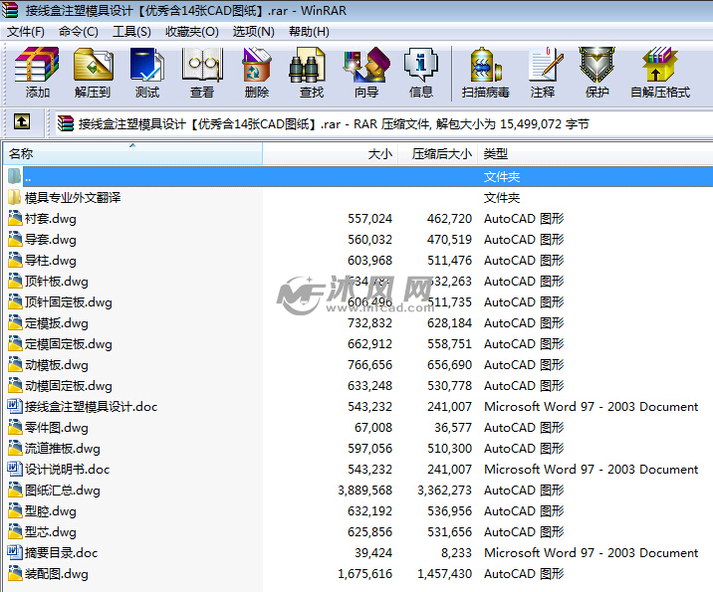Click the icon of 装配图.dwg
The height and width of the screenshot is (592, 713).
pos(15,574)
